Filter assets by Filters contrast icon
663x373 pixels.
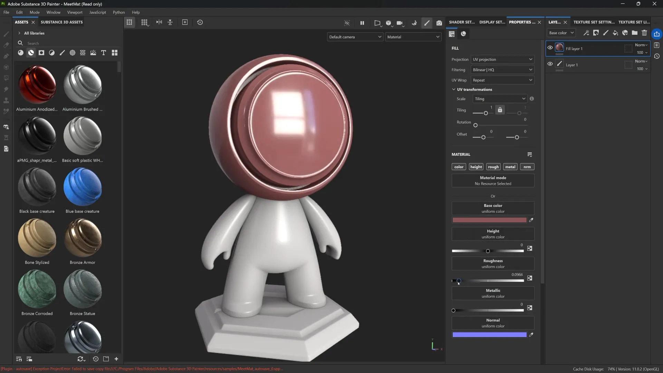(x=52, y=53)
